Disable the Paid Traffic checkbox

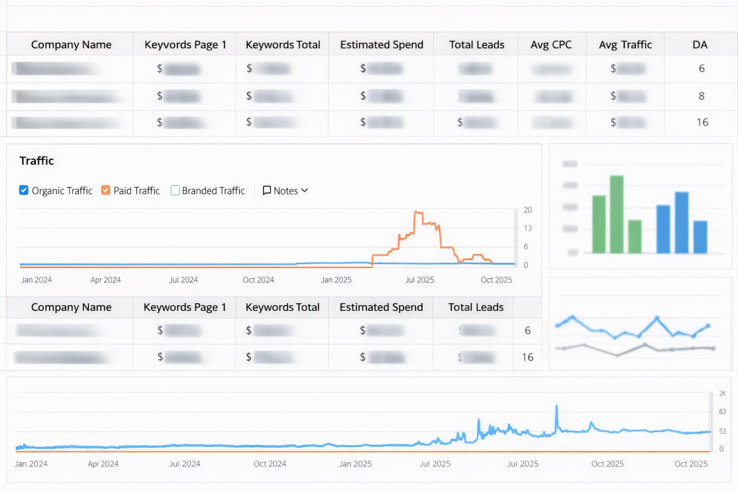(x=106, y=190)
